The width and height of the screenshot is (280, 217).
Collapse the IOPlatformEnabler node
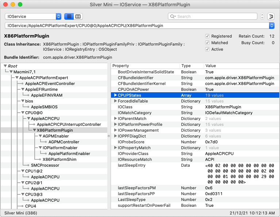click(x=41, y=148)
